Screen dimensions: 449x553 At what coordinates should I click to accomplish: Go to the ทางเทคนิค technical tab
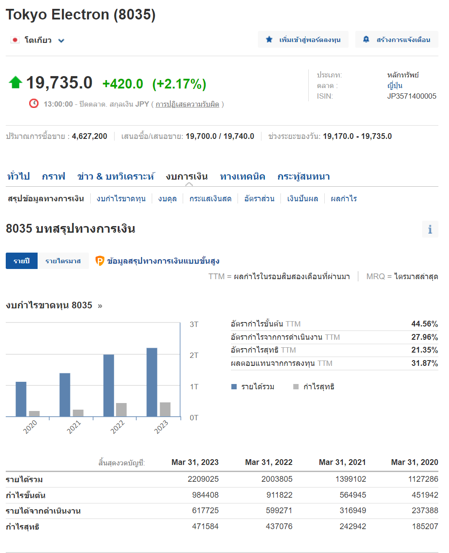pos(242,177)
